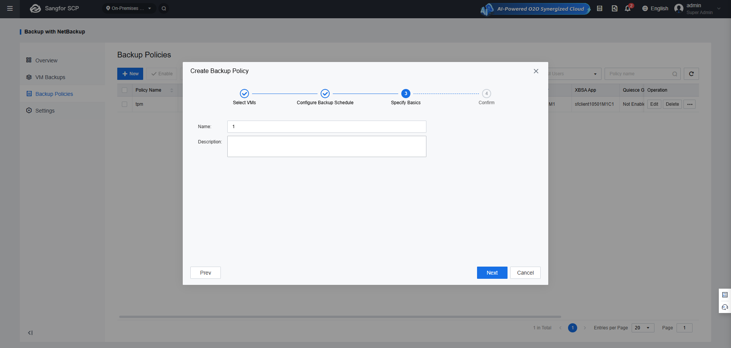This screenshot has width=731, height=348.
Task: Click the VM Backups layers icon
Action: (29, 77)
